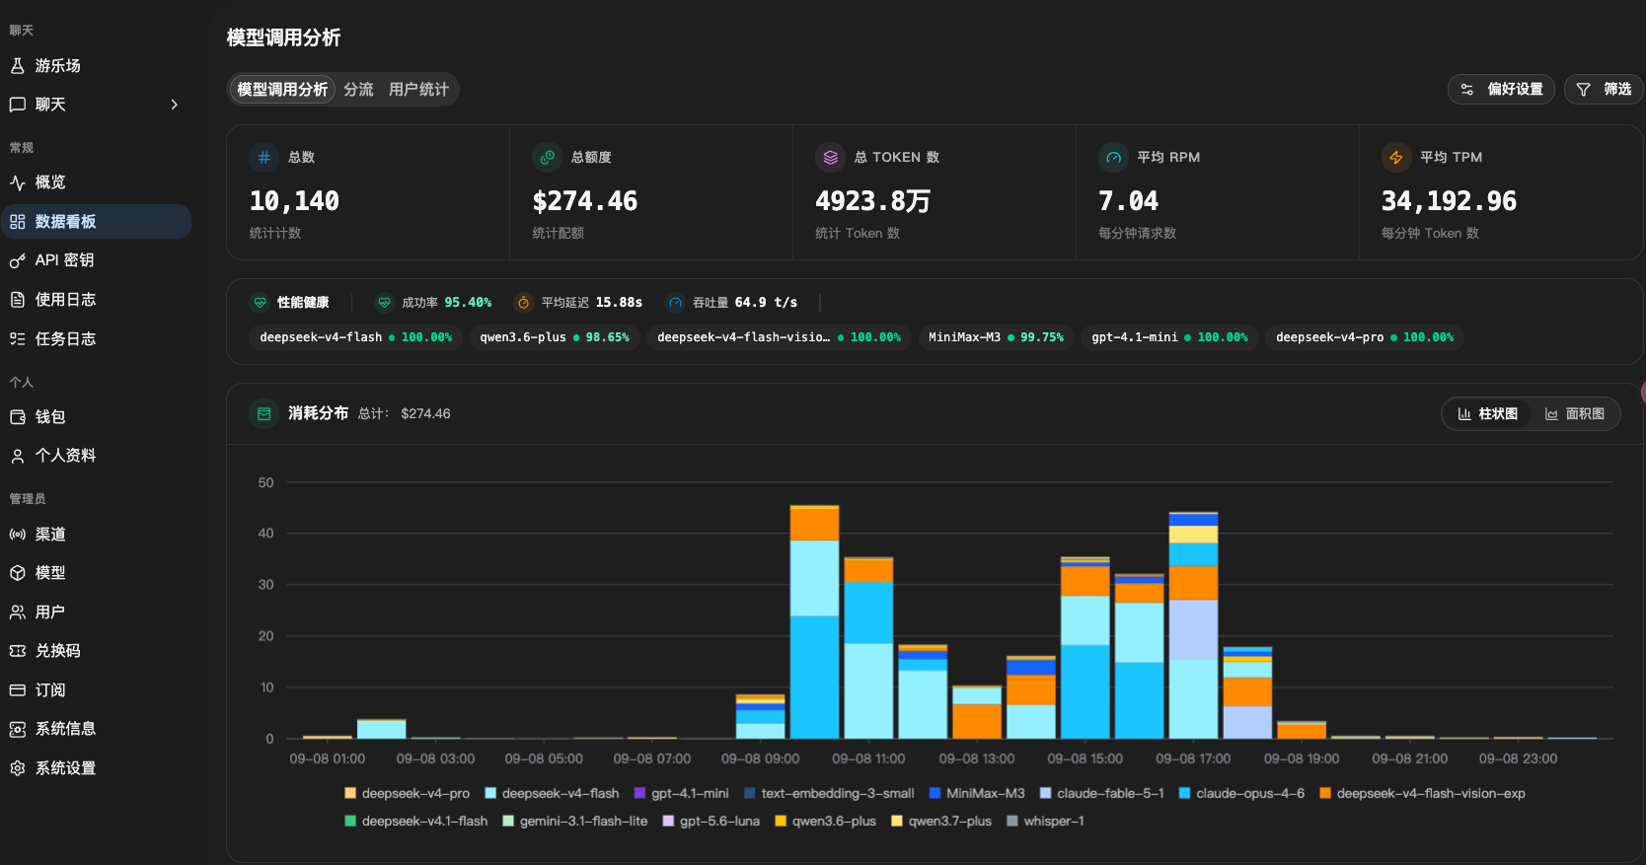The width and height of the screenshot is (1646, 865).
Task: Open the 渠道 broadcast icon
Action: (17, 535)
